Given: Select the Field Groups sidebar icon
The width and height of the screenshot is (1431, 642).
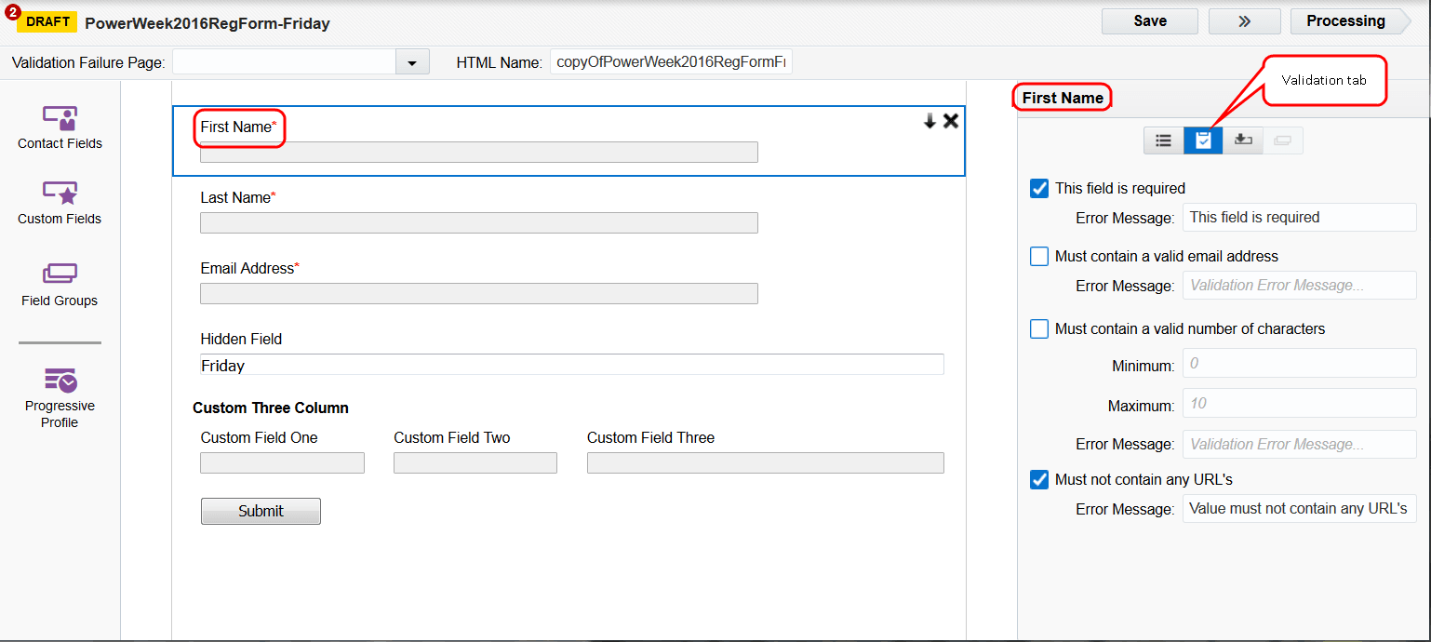Looking at the screenshot, I should tap(59, 281).
